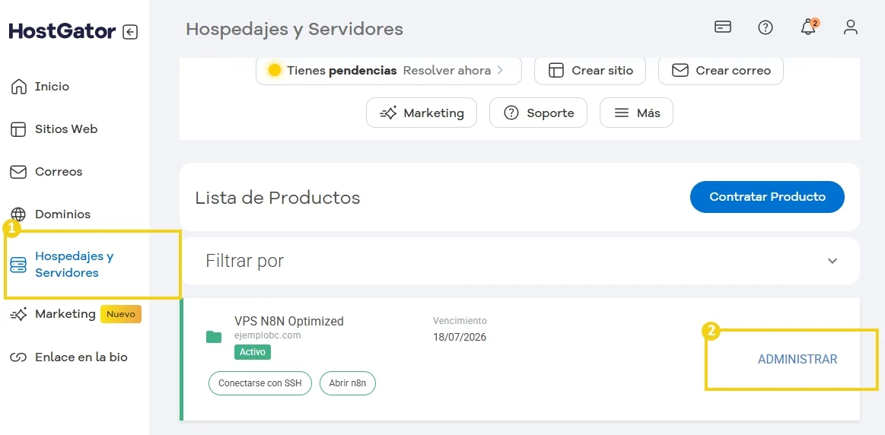This screenshot has width=885, height=435.
Task: Click the envelope icon beside Correos
Action: [x=18, y=172]
